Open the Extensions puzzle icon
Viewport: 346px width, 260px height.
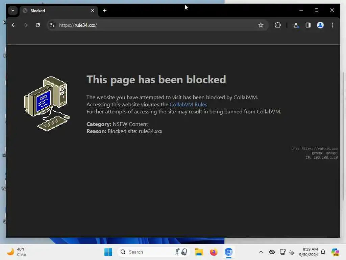click(278, 25)
